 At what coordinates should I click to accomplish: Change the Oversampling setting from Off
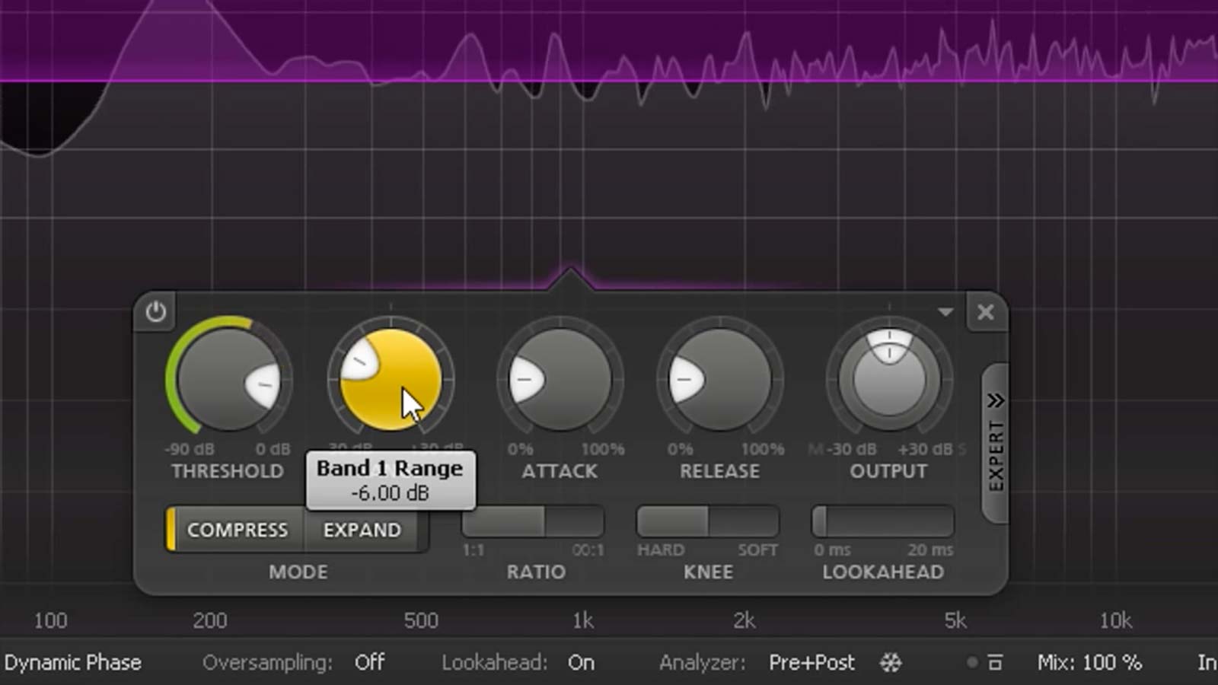click(x=369, y=662)
